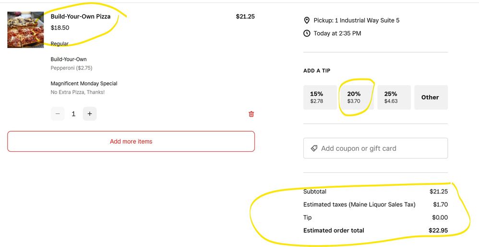Click the Magnificent Monday Special label

tap(84, 83)
